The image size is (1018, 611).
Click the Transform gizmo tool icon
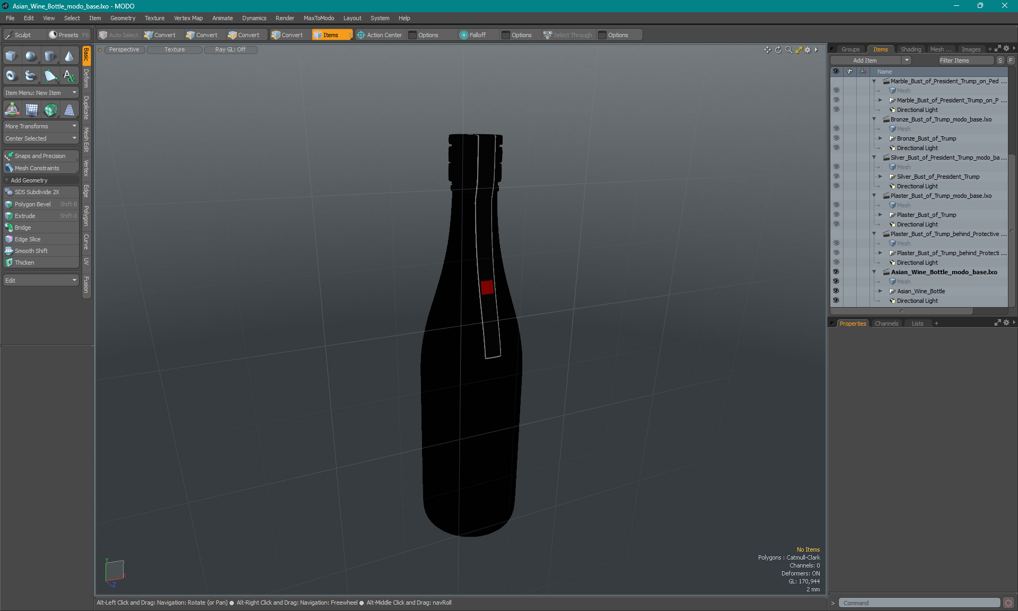point(12,110)
